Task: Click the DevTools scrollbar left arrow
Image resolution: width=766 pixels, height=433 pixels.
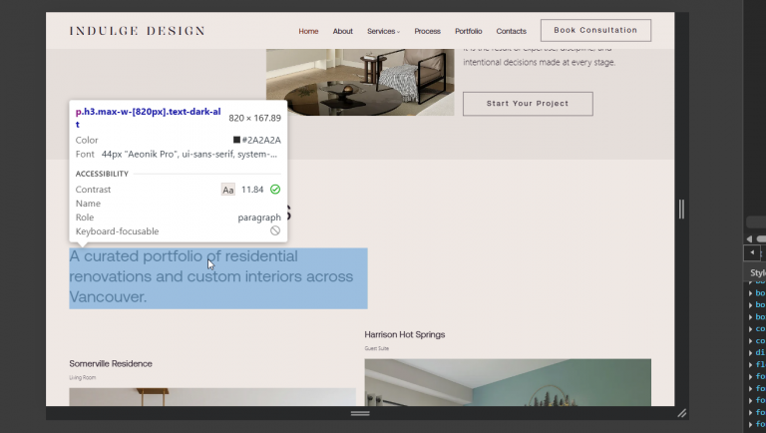Action: pyautogui.click(x=749, y=239)
